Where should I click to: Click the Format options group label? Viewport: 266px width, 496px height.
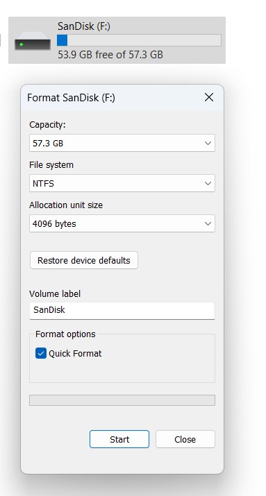(65, 334)
